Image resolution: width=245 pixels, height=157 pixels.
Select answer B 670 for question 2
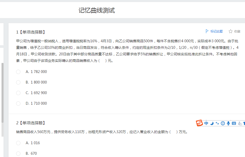click(18, 153)
